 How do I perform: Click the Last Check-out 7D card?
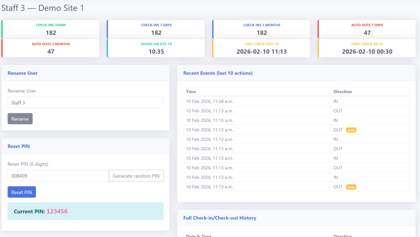[x=261, y=48]
